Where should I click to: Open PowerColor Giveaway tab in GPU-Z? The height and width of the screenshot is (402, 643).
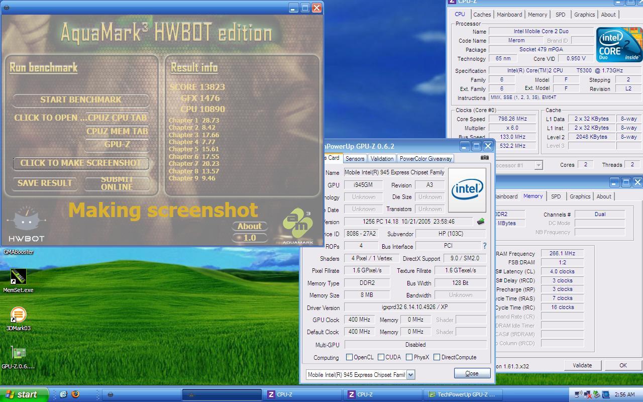[x=425, y=158]
